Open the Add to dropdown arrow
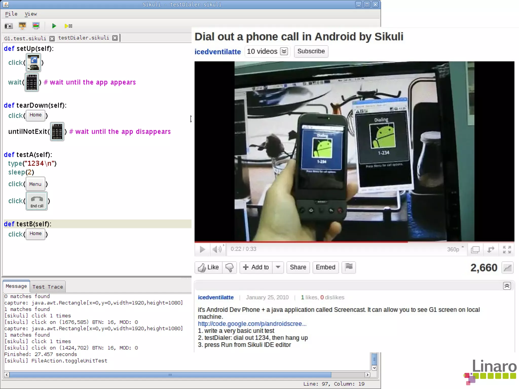519x389 pixels. [278, 267]
